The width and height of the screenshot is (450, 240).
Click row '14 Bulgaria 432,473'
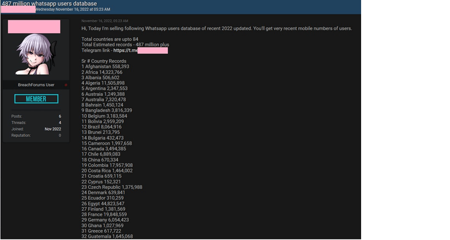[x=102, y=138]
